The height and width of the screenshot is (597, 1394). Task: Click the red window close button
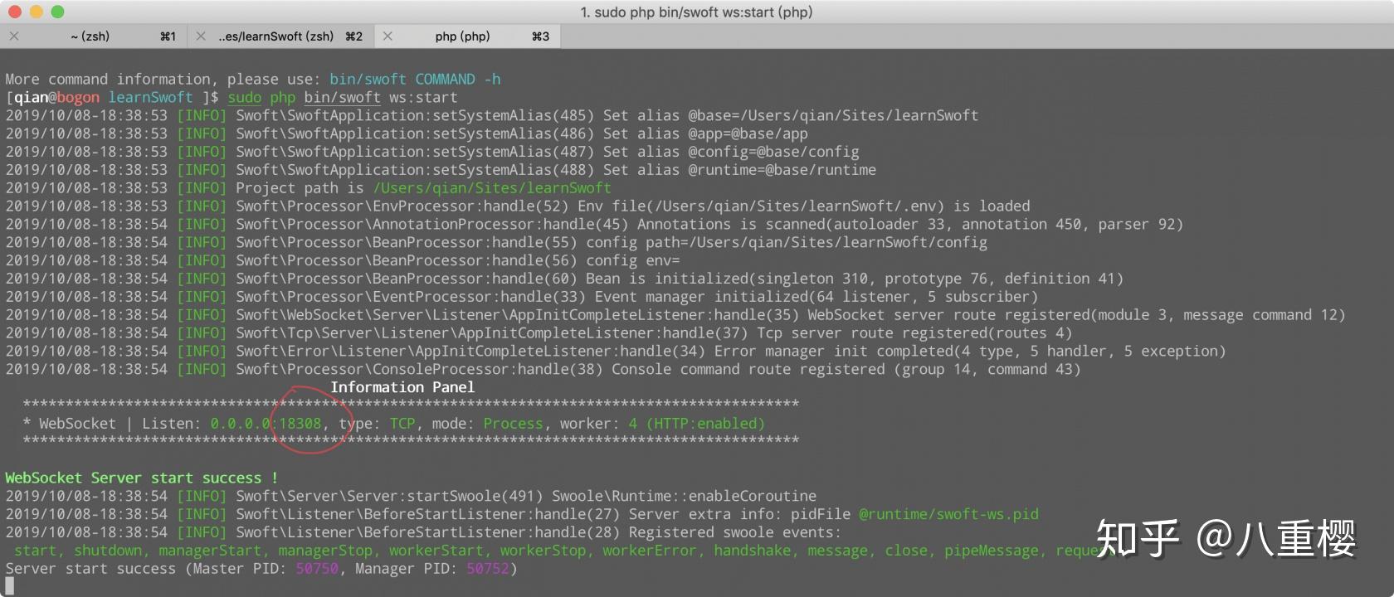[x=15, y=12]
